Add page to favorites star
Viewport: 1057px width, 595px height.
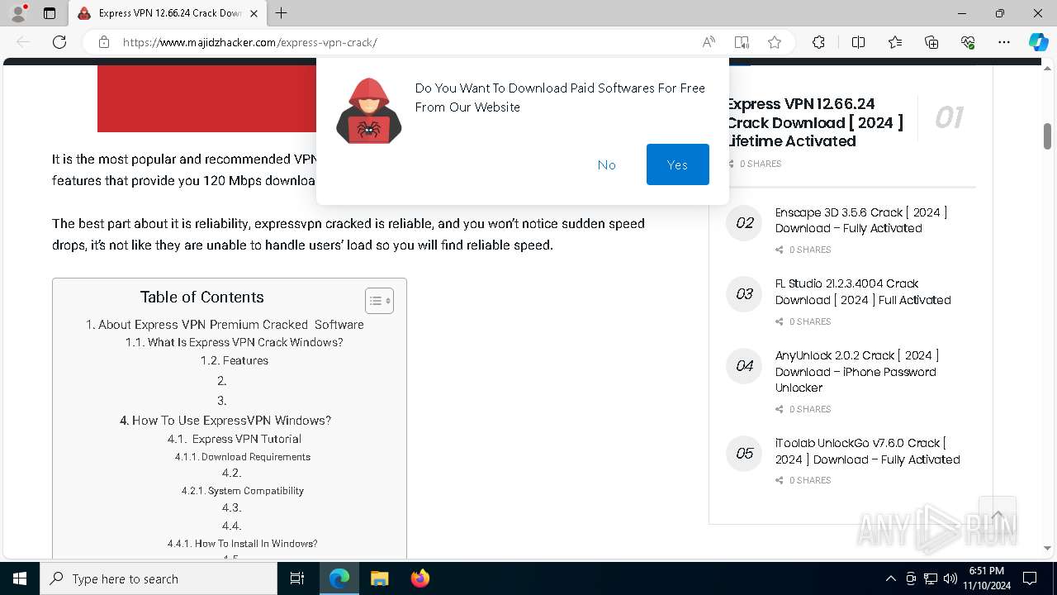775,42
